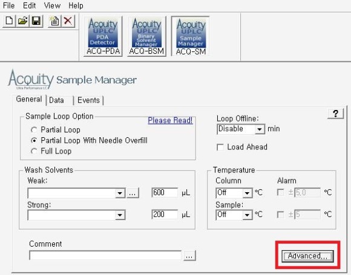Select the ACQ-PDA detector module

103,36
